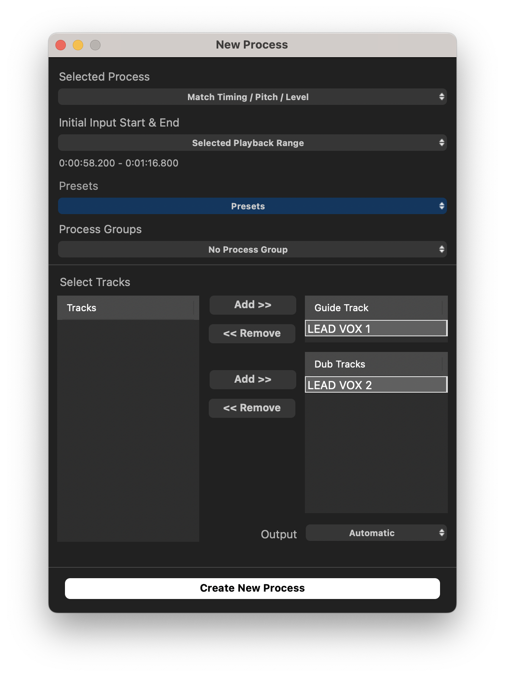505x677 pixels.
Task: Expand the Selected Playback Range dropdown
Action: click(252, 143)
